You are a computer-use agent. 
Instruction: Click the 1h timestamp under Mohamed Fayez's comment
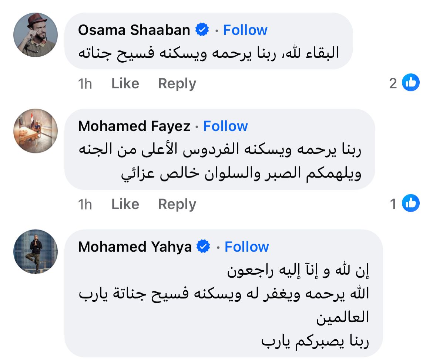[x=85, y=204]
